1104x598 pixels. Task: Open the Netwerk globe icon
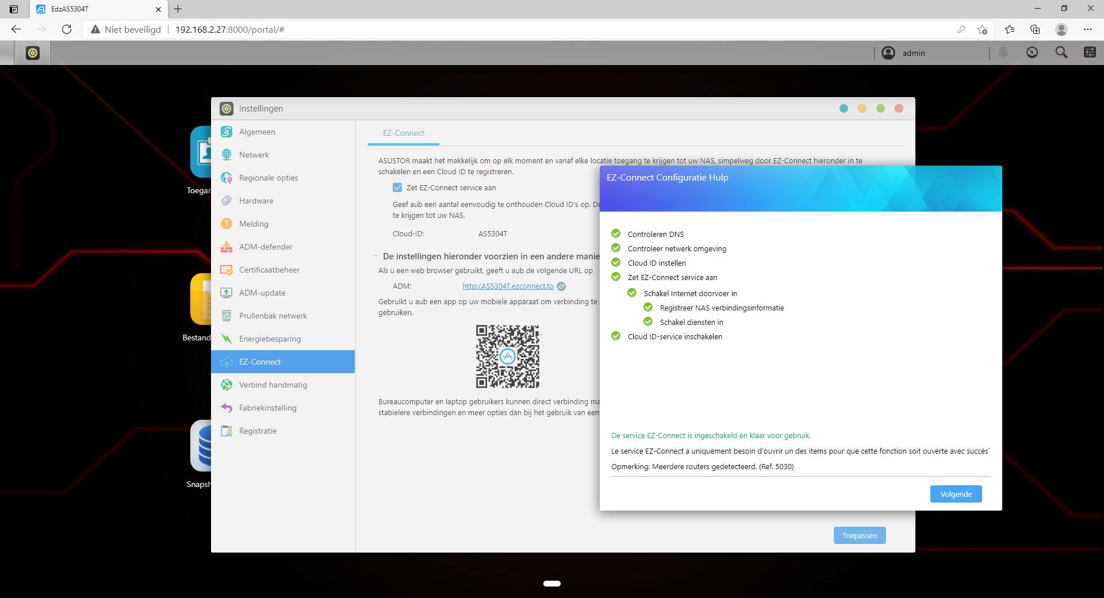[227, 155]
